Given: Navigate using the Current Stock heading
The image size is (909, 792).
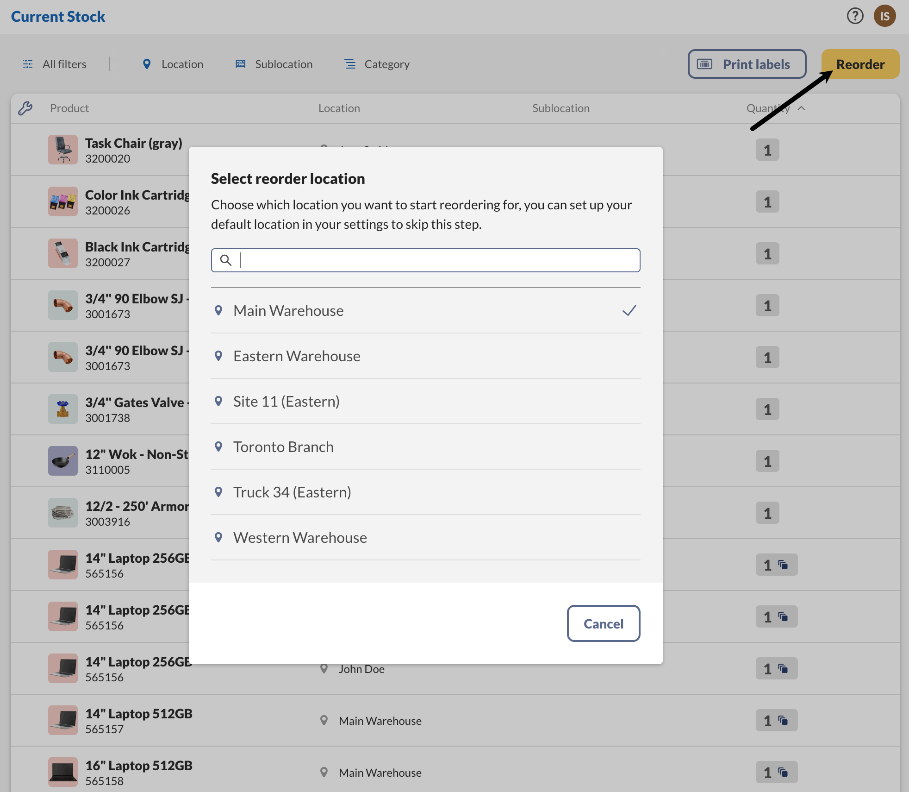Looking at the screenshot, I should pyautogui.click(x=58, y=16).
